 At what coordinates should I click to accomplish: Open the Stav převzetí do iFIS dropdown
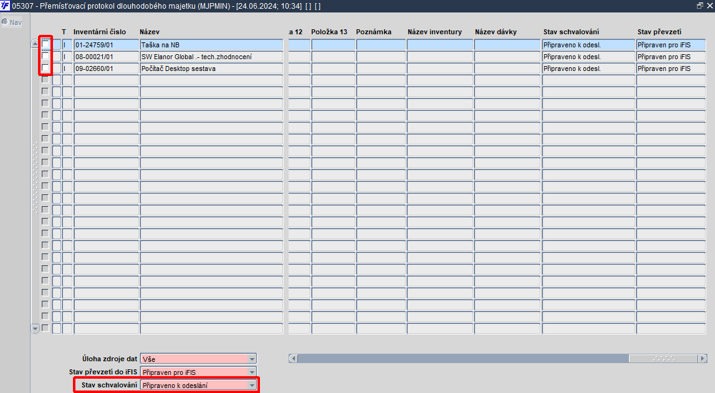252,372
